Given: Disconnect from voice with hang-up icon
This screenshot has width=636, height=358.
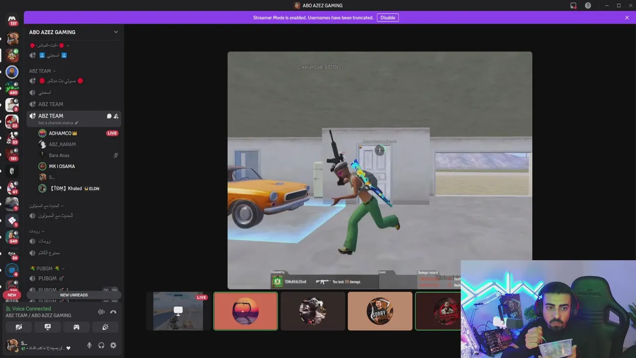Looking at the screenshot, I should point(113,312).
